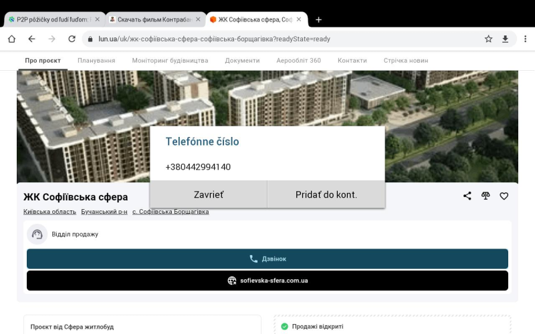Click the compare scales icon
Screen dimensions: 535x334
coord(486,196)
